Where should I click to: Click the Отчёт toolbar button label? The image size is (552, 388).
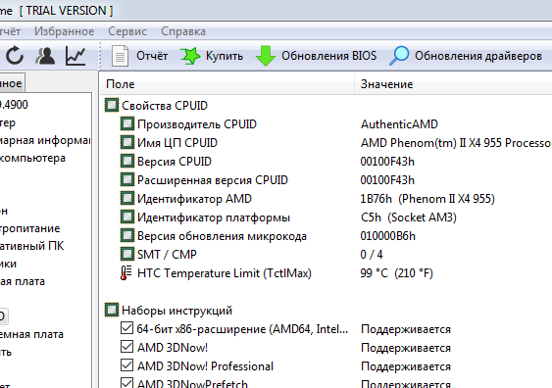[152, 56]
